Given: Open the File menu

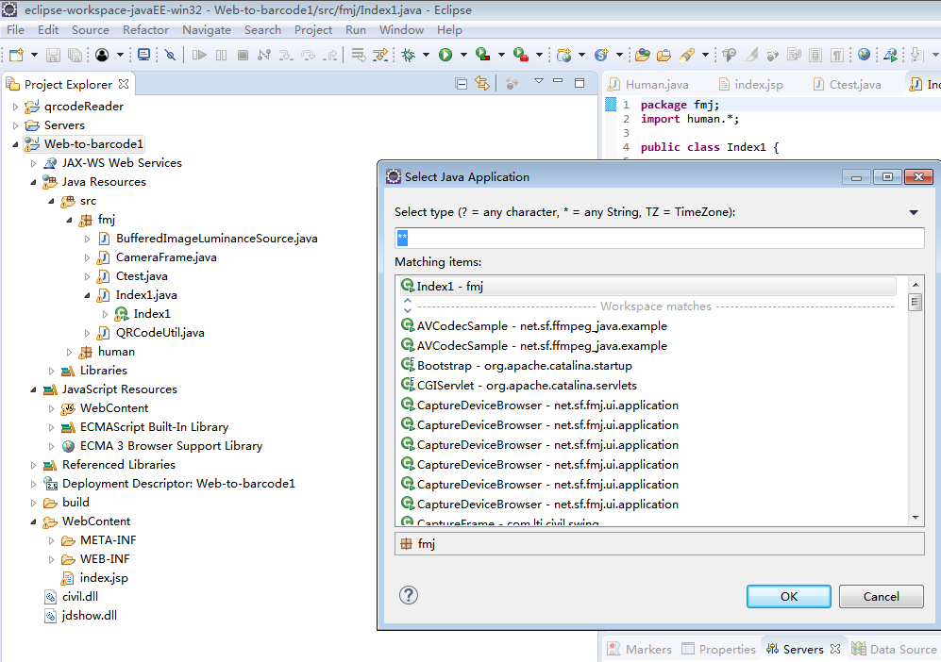Looking at the screenshot, I should [x=16, y=30].
